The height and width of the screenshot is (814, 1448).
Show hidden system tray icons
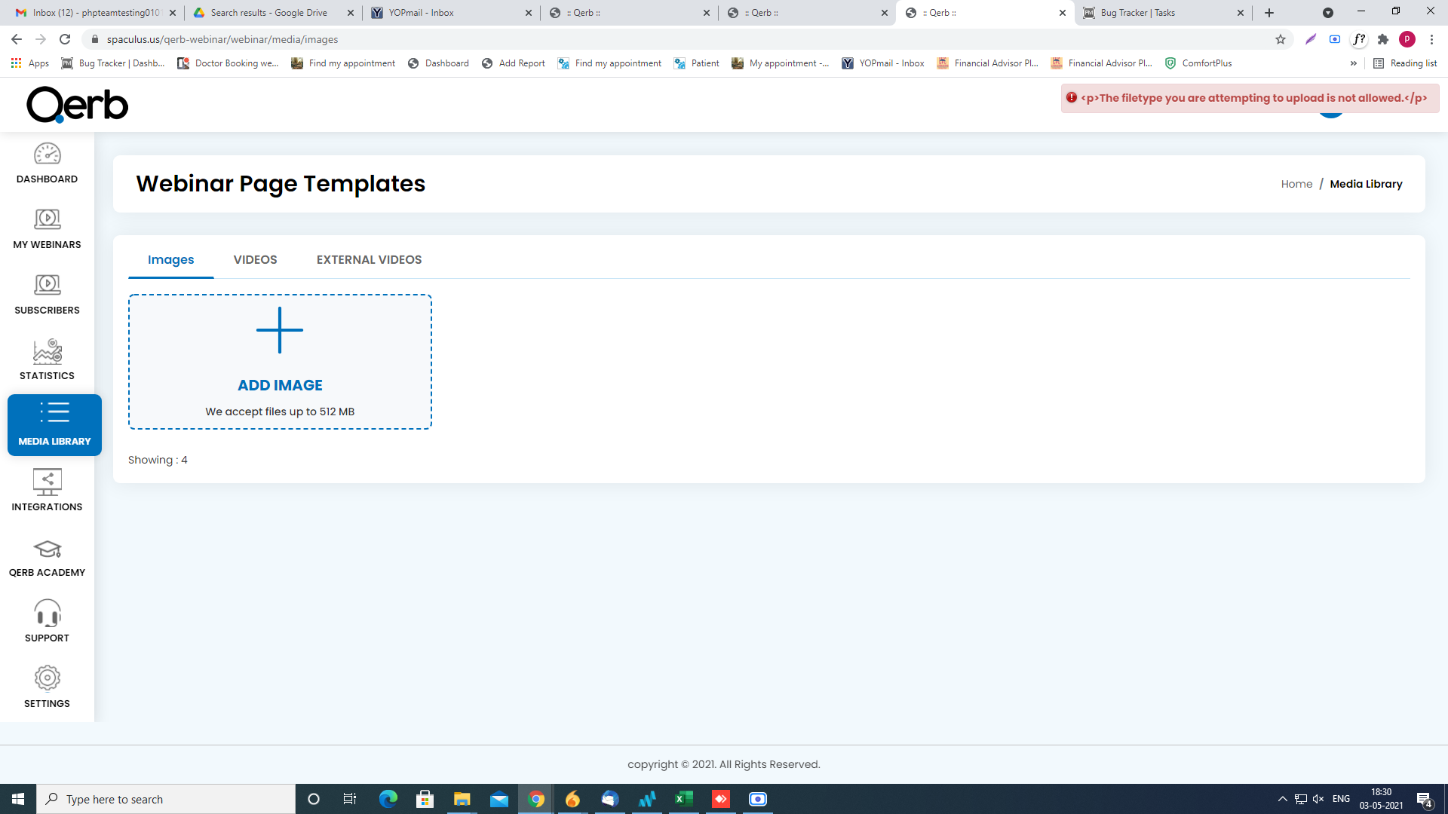coord(1282,799)
